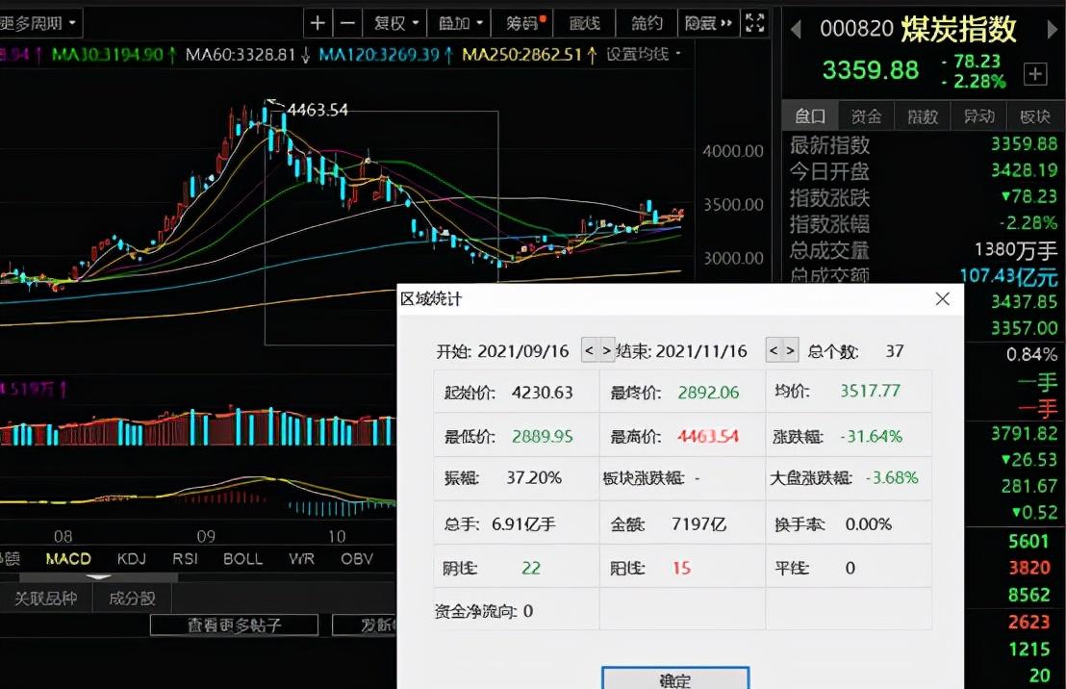This screenshot has width=1066, height=689.
Task: Close the 区域统计 dialog
Action: click(x=942, y=298)
